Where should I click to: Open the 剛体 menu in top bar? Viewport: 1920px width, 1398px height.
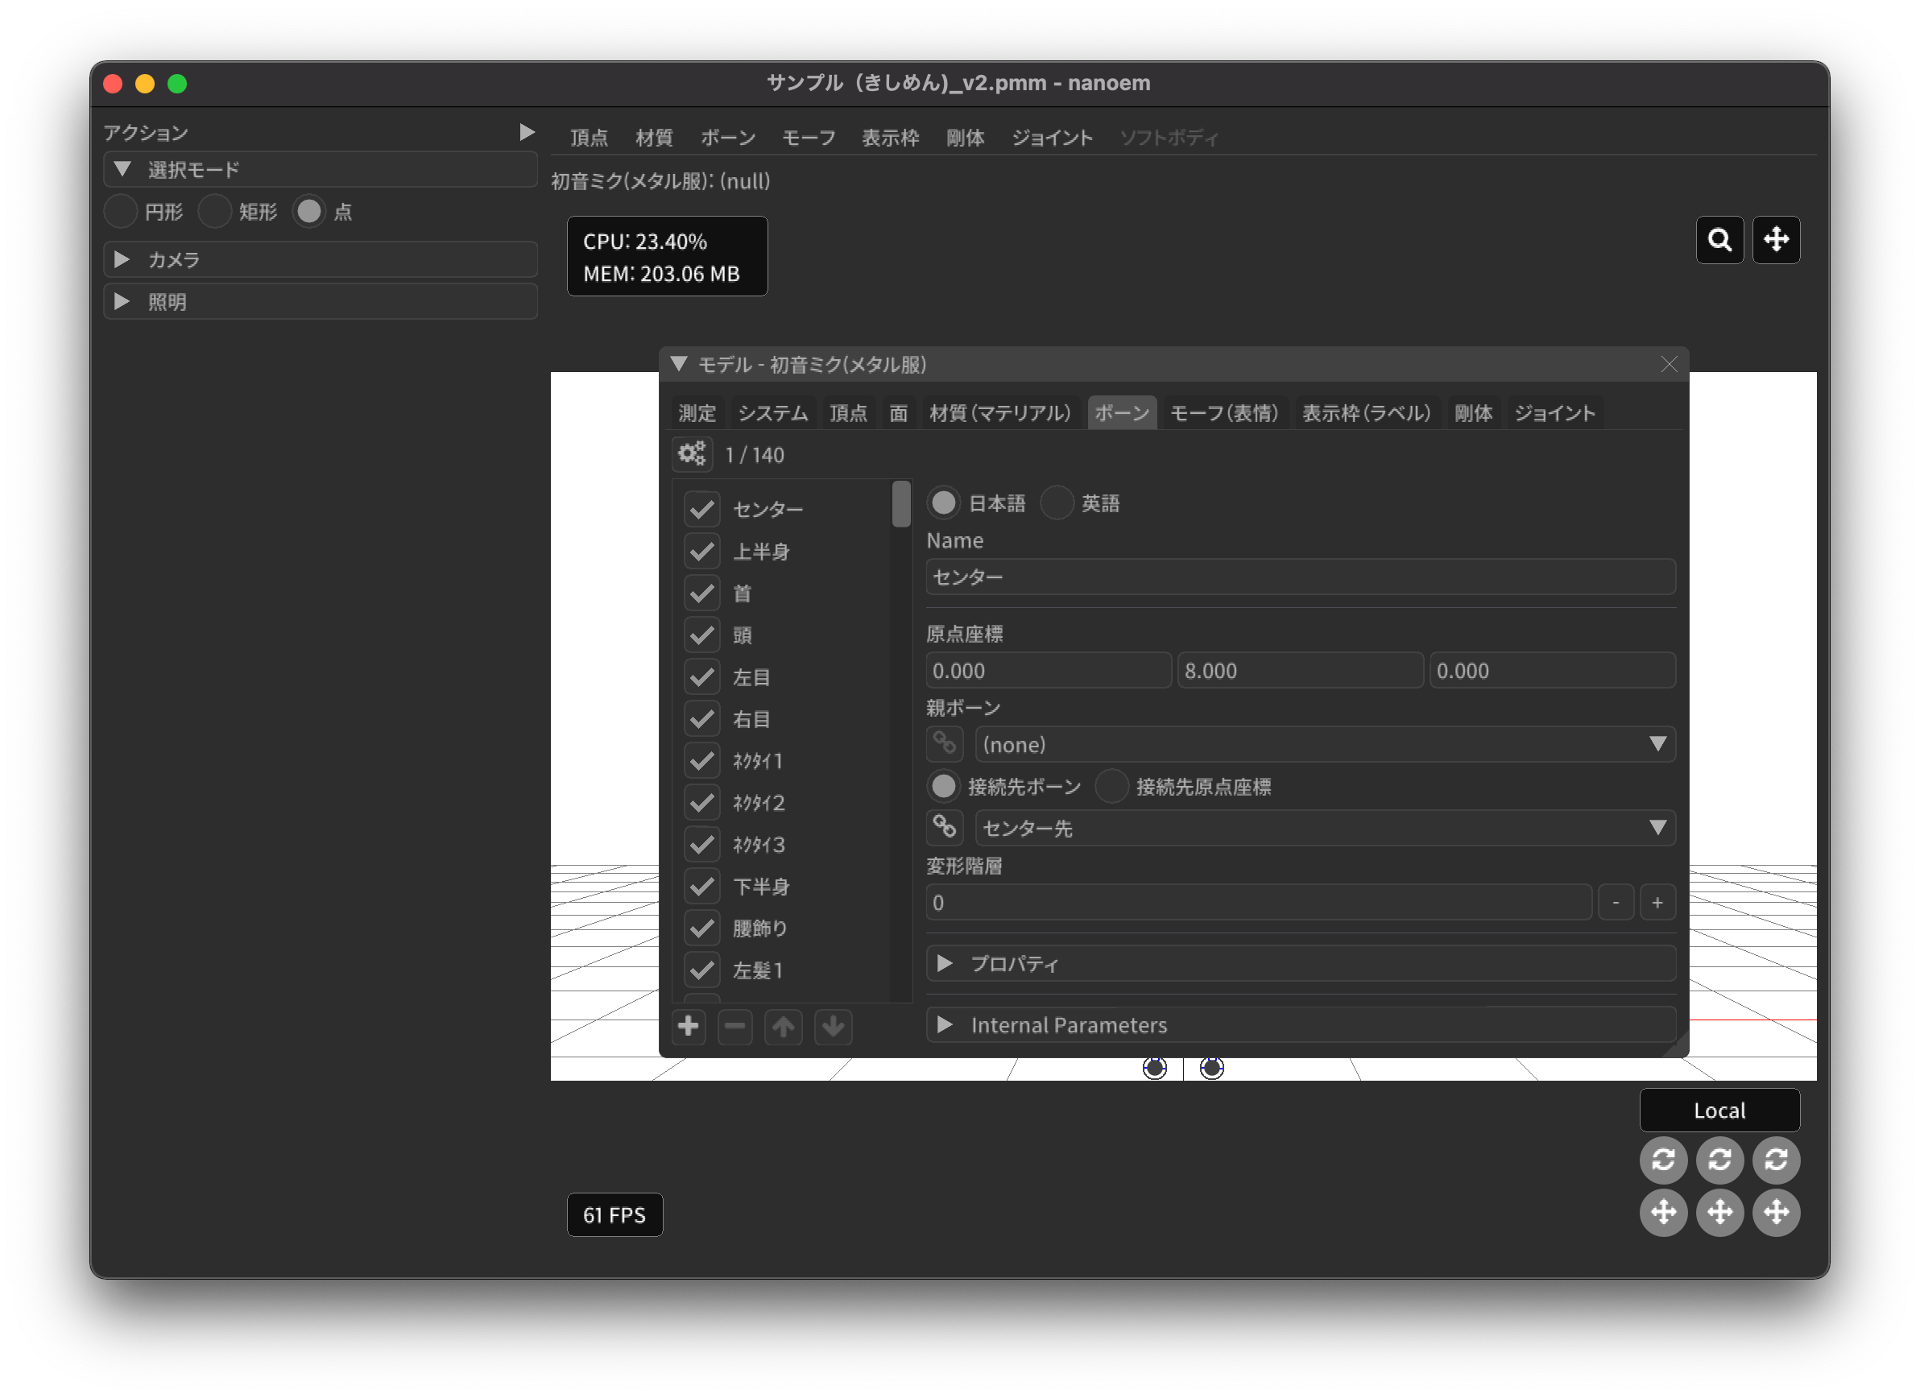pyautogui.click(x=964, y=138)
